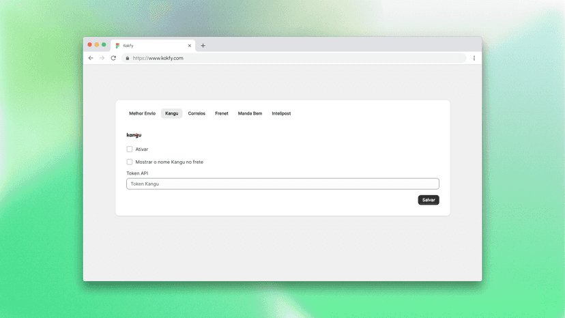
Task: Click the padlock site info icon
Action: tap(127, 58)
